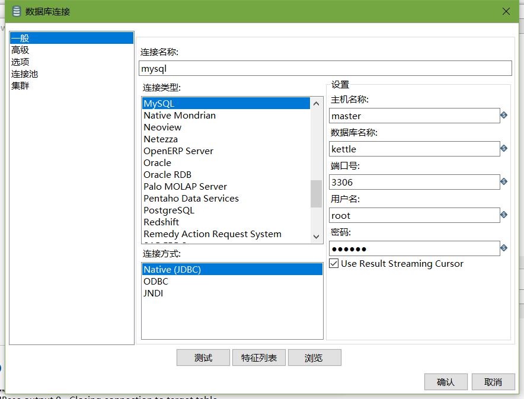Click the 确认 button
This screenshot has width=524, height=399.
point(446,382)
